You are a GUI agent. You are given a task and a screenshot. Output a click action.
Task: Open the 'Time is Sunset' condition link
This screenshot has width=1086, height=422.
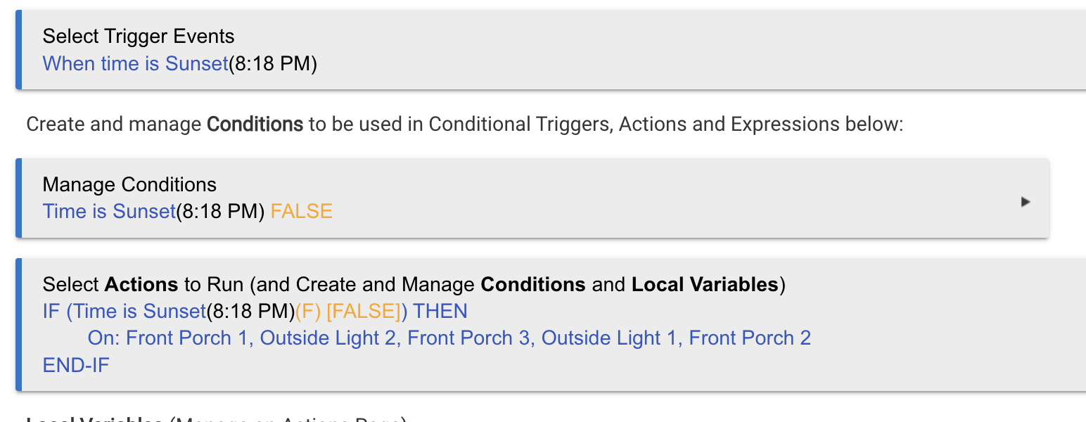tap(108, 212)
